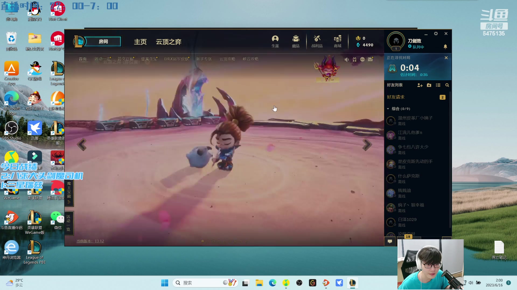Open OBS Studio desktop shortcut
Screen dimensions: 517x290
[x=11, y=131]
